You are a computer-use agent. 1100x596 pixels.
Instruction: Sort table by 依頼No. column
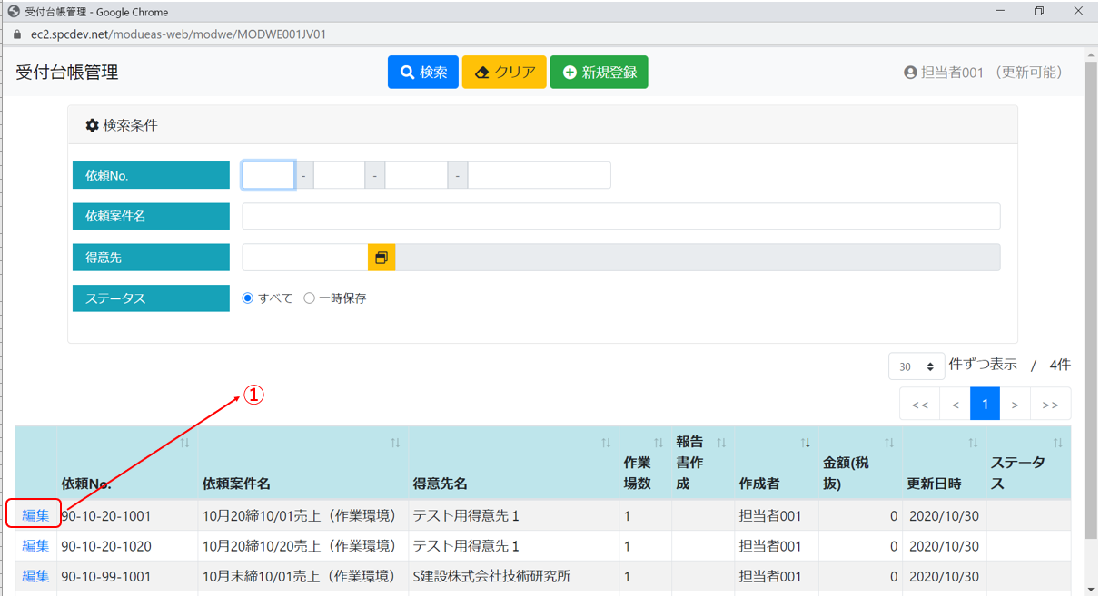coord(184,443)
